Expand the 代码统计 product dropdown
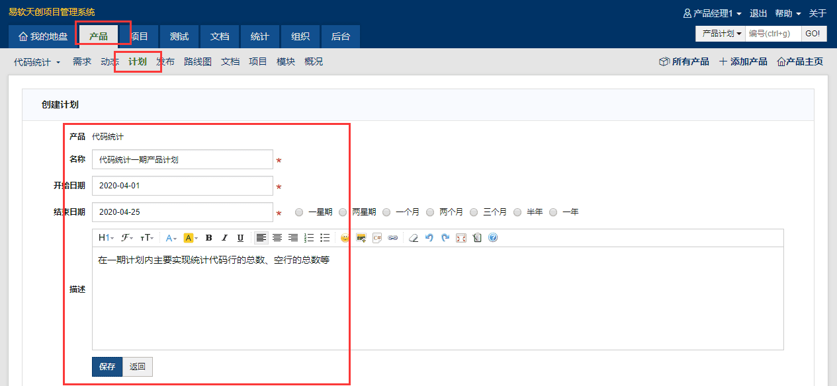Screen dimensions: 837x386 [37, 62]
